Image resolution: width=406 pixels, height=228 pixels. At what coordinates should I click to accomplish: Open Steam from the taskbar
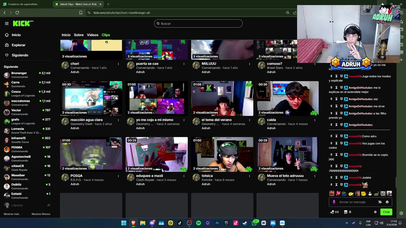click(x=245, y=223)
